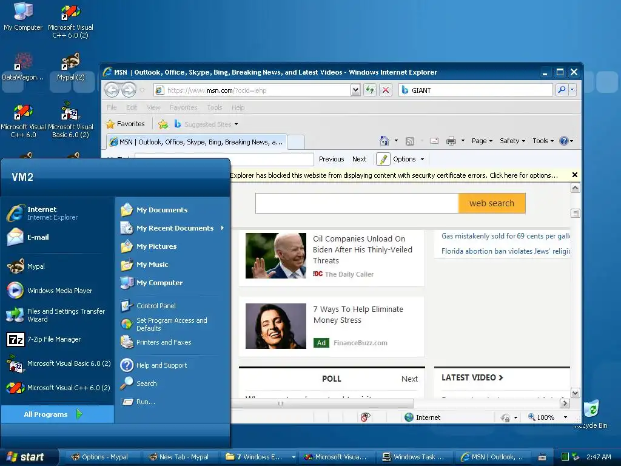Click Next in Find bar
Screen dimensions: 621x466
[x=359, y=159]
